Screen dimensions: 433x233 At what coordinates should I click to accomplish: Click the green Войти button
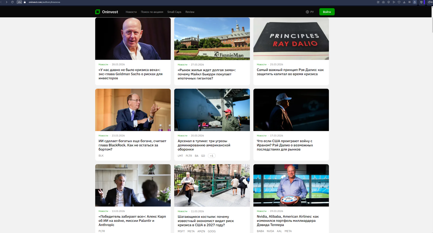327,12
